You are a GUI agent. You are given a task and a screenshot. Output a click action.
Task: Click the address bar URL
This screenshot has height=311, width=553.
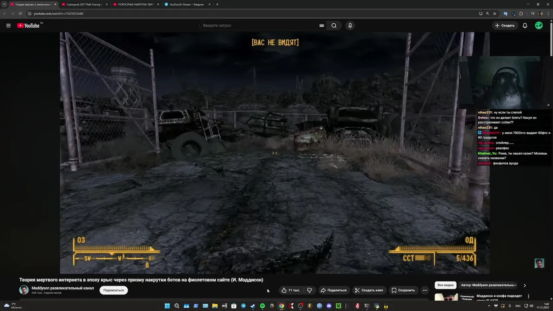(58, 13)
